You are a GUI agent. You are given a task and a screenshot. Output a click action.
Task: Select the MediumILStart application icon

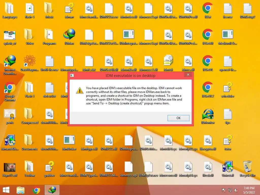coord(227,34)
